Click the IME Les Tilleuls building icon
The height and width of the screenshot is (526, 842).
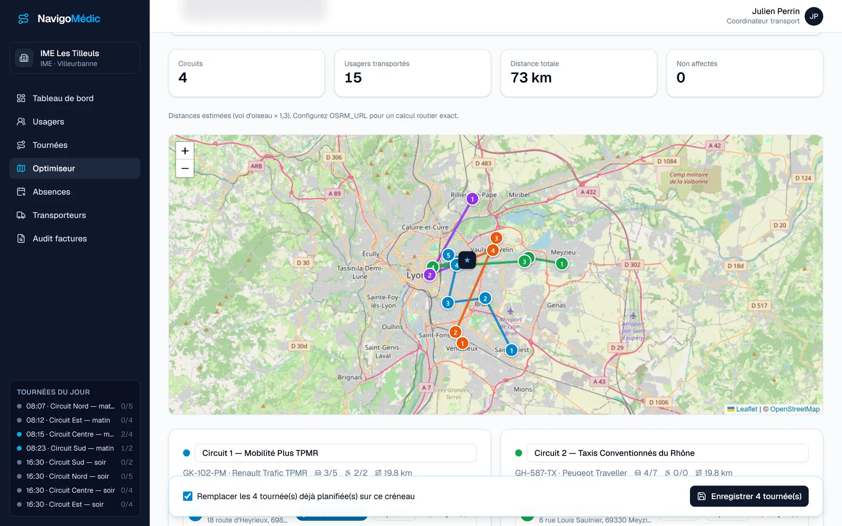24,58
